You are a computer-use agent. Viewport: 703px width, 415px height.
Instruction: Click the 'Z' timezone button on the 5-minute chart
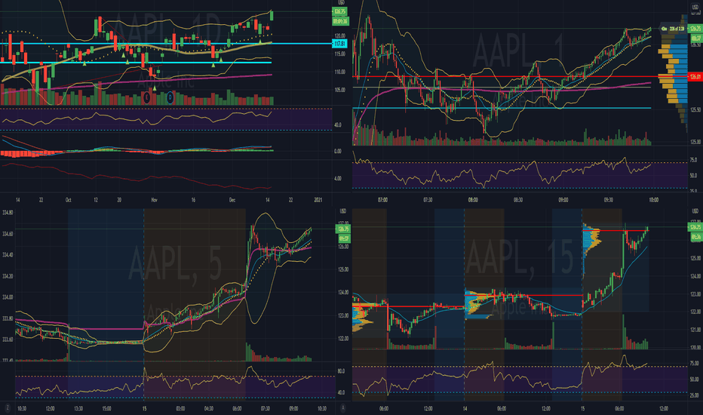pos(8,407)
